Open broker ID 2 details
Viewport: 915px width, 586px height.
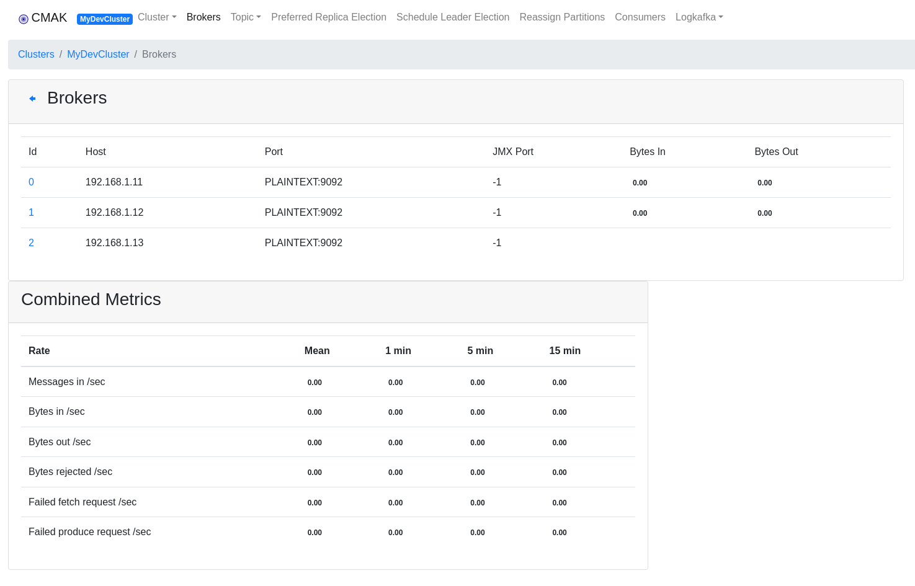point(31,243)
